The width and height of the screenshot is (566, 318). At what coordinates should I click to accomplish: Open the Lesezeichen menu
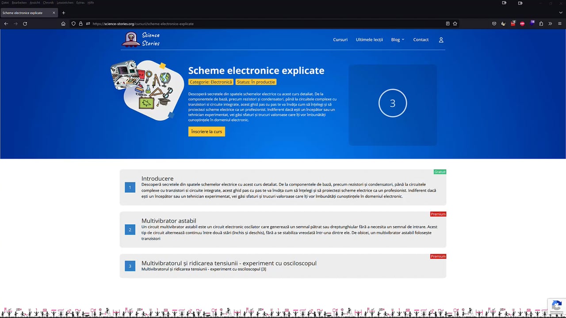tap(65, 3)
